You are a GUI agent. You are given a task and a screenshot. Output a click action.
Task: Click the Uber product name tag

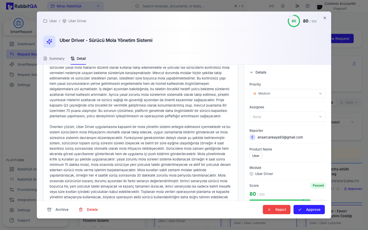coord(256,156)
